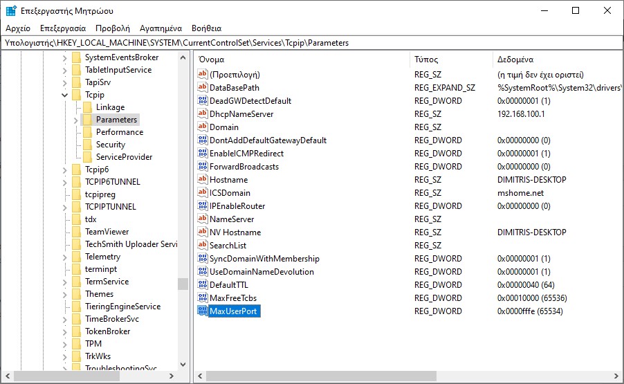Select the Performance subkey

pyautogui.click(x=120, y=131)
